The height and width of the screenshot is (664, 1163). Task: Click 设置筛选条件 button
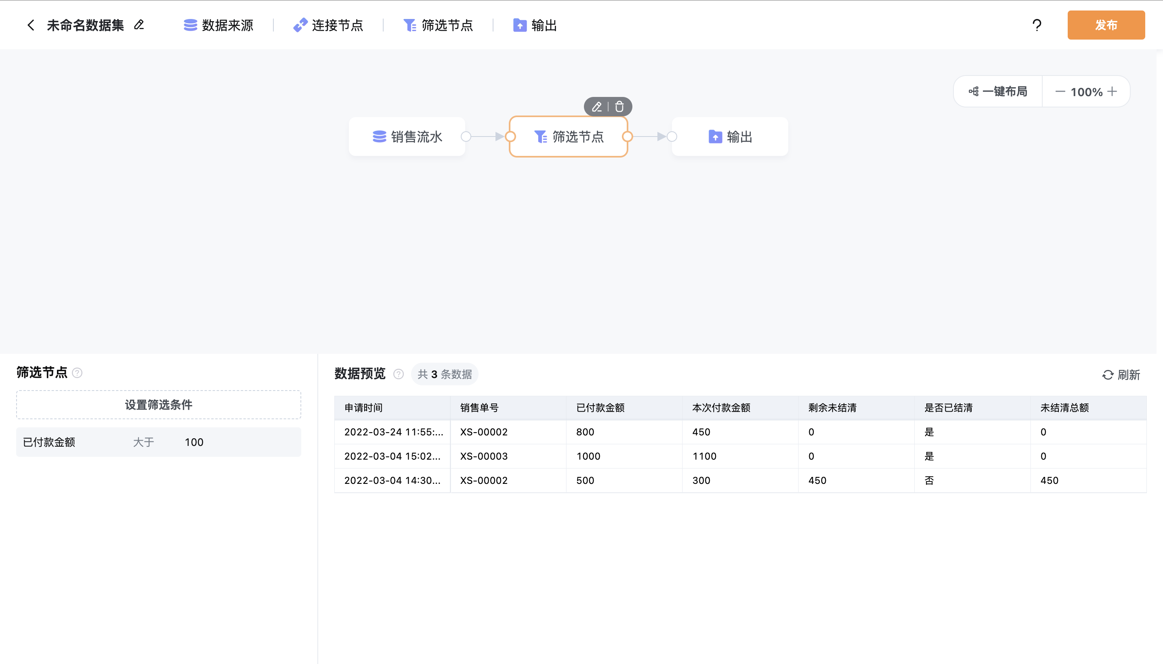(159, 405)
